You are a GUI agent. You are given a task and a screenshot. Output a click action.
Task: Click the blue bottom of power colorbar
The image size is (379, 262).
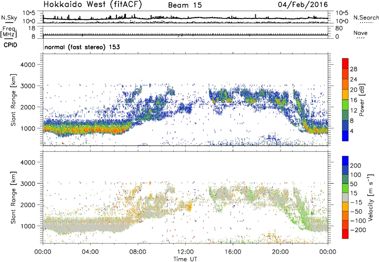click(345, 136)
